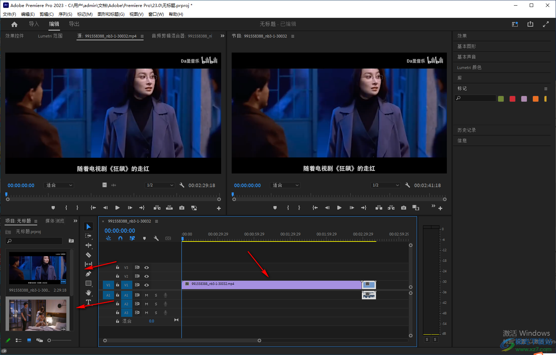
Task: Open Source monitor playback resolution 1/2 dropdown
Action: (x=160, y=185)
